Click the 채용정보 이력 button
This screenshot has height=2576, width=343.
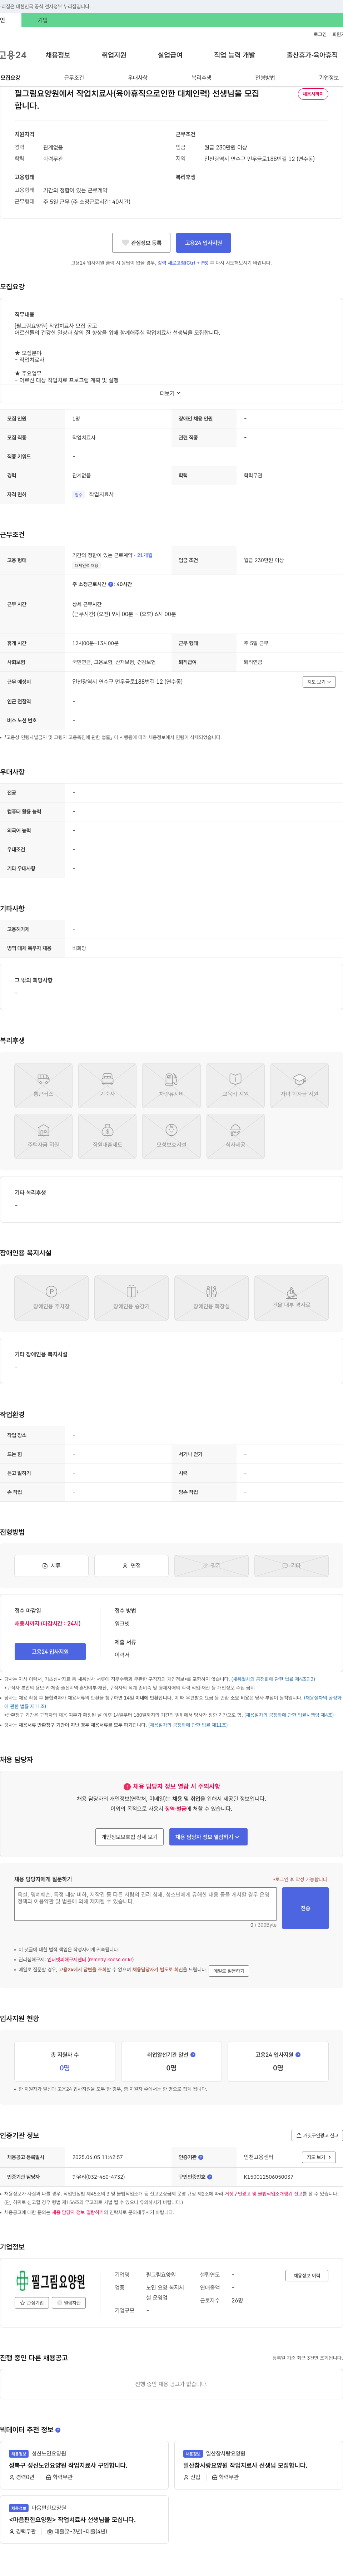coord(307,2276)
